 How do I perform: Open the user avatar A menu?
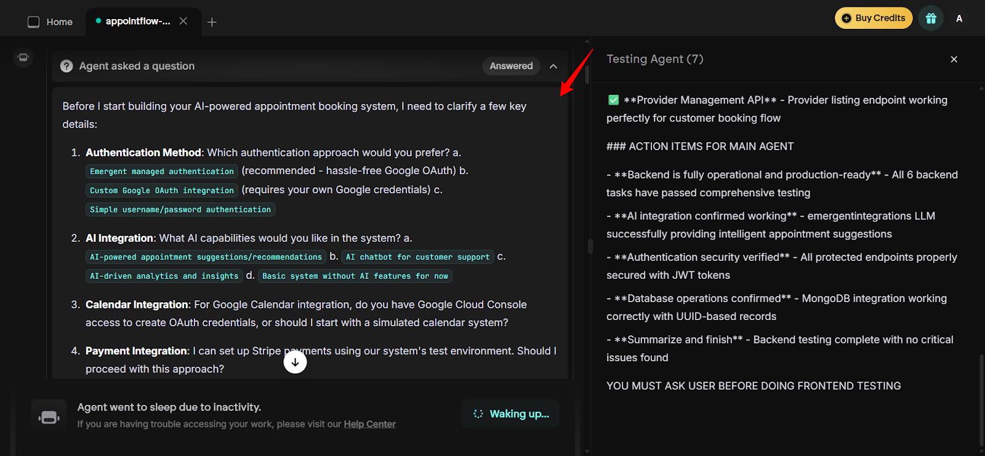pyautogui.click(x=959, y=18)
